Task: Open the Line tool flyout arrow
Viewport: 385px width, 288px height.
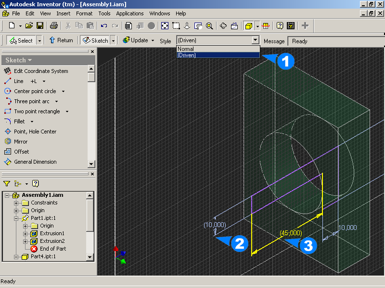Action: [44, 81]
